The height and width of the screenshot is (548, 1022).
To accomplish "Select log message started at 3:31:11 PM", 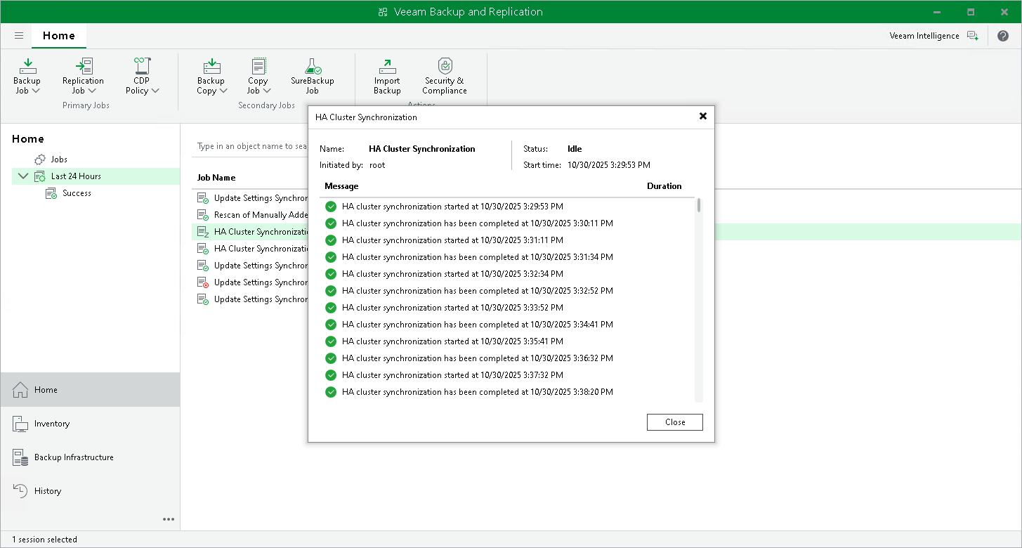I will click(452, 240).
